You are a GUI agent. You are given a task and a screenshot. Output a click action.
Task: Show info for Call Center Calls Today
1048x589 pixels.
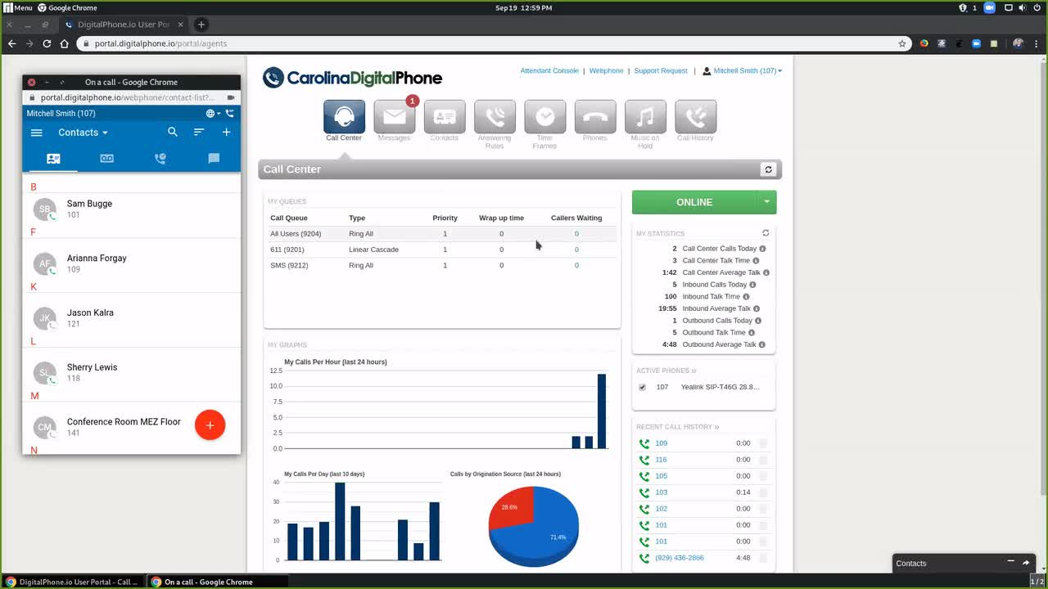click(762, 249)
